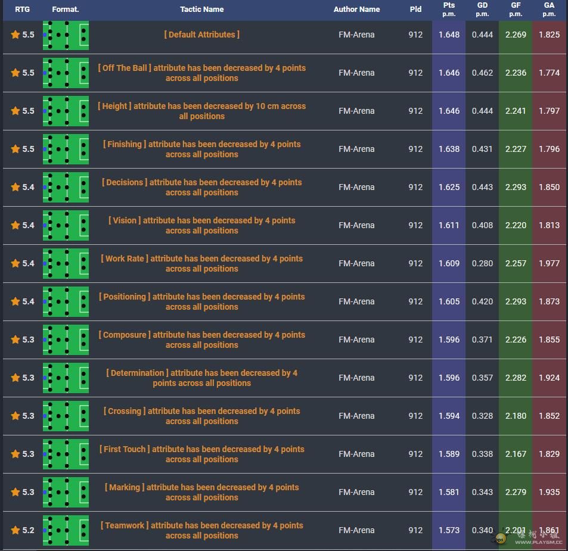Screen dimensions: 568x551
Task: Click formation thumbnail in Work Rate row
Action: pyautogui.click(x=66, y=263)
